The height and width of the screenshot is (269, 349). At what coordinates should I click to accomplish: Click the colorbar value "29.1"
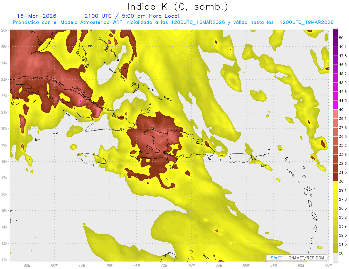tap(343, 190)
